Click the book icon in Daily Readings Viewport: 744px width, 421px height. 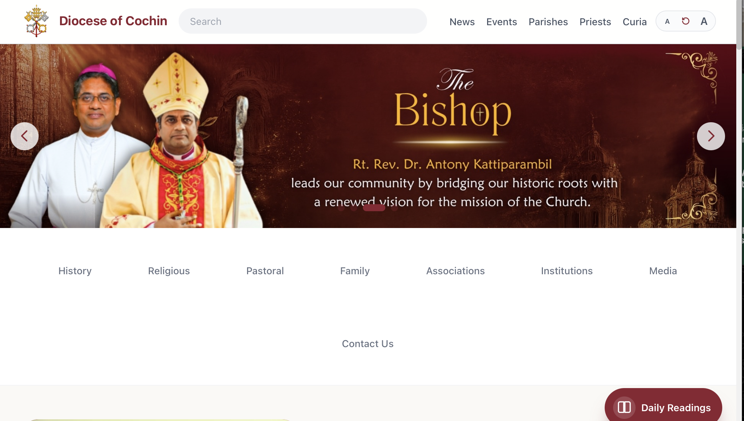624,407
